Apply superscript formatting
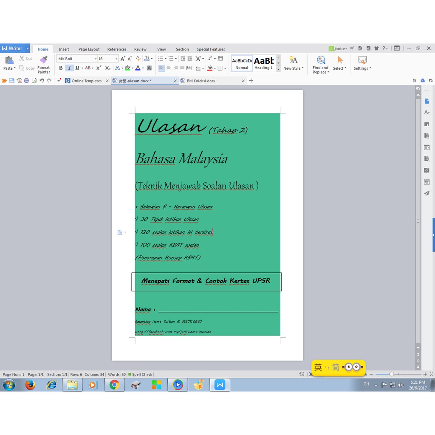The height and width of the screenshot is (435, 435). 99,68
